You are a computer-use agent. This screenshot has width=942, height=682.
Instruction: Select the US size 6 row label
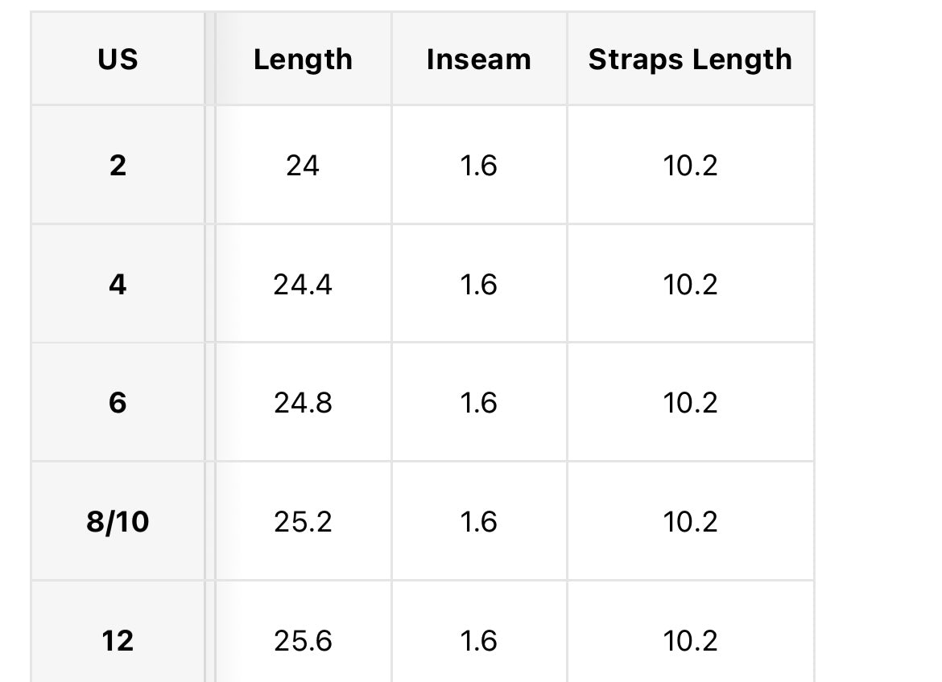click(118, 402)
